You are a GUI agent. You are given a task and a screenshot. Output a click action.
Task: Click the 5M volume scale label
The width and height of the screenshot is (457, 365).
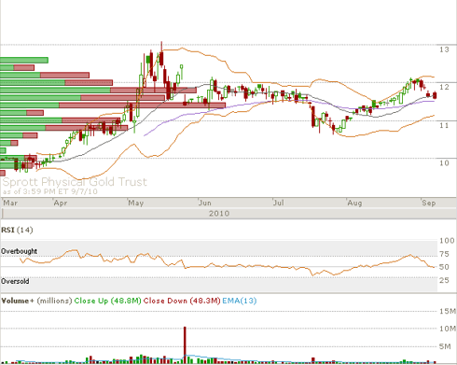coord(445,346)
